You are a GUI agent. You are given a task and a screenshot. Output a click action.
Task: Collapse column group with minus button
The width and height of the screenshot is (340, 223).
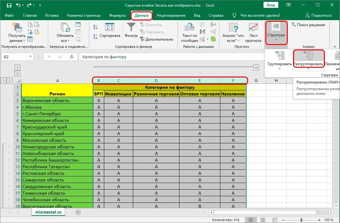point(256,67)
